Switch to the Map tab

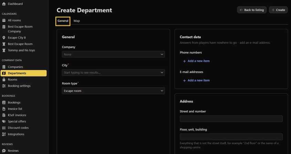(77, 21)
